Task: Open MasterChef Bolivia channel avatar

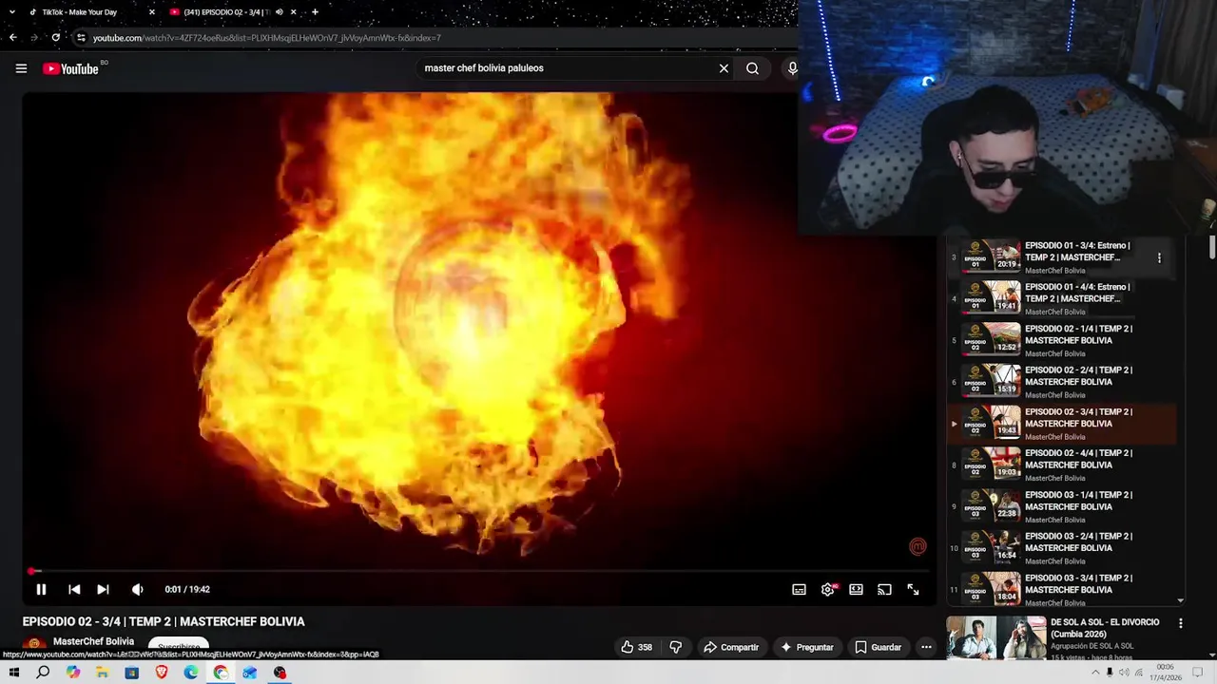Action: click(x=34, y=644)
